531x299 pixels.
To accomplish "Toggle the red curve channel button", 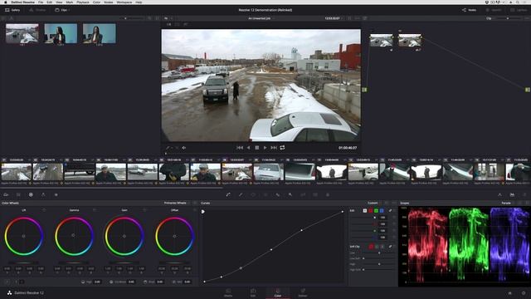I will (371, 211).
